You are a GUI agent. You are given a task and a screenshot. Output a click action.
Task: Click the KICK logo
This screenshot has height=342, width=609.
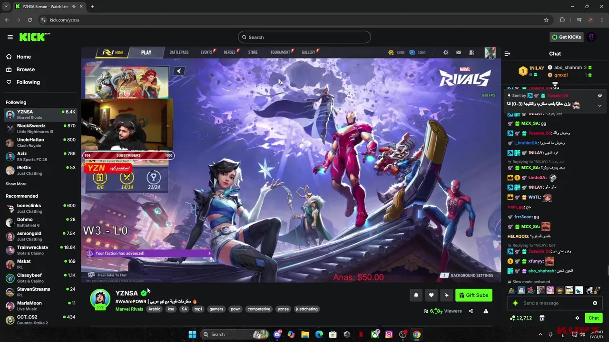[x=35, y=37]
